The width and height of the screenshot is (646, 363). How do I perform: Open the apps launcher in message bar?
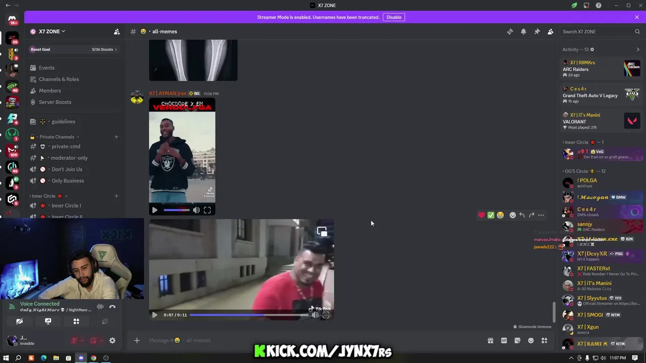[544, 340]
